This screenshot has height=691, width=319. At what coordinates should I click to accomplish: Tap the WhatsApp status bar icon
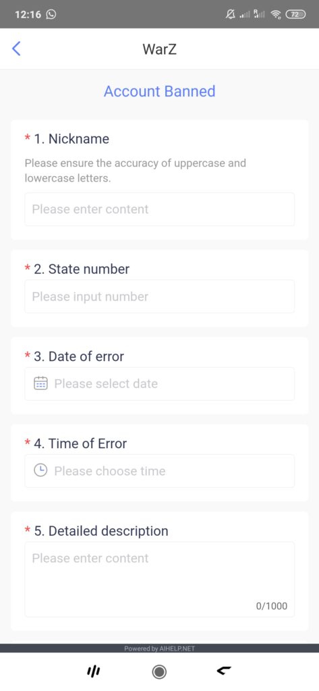tap(51, 15)
